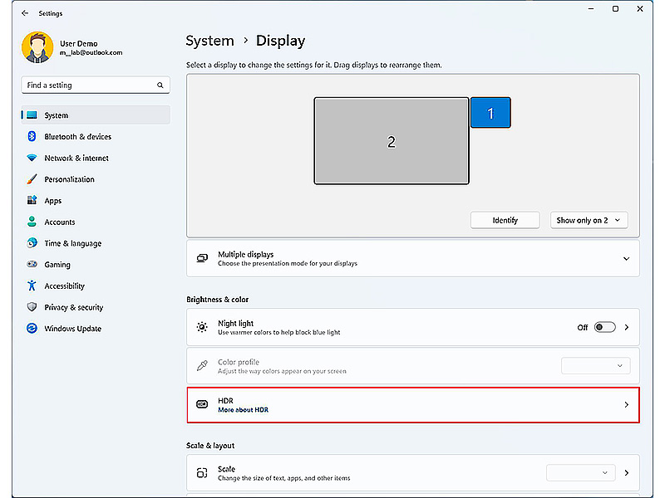Click the Color profile eyedropper icon

click(x=202, y=366)
